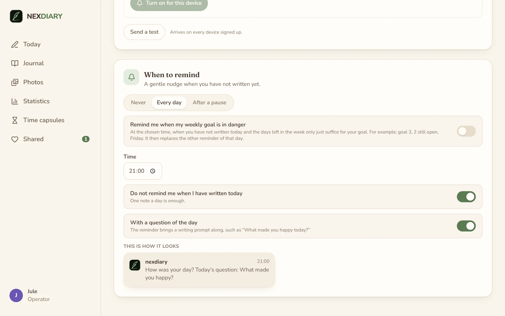
Task: Go to the Photos section
Action: click(x=50, y=82)
